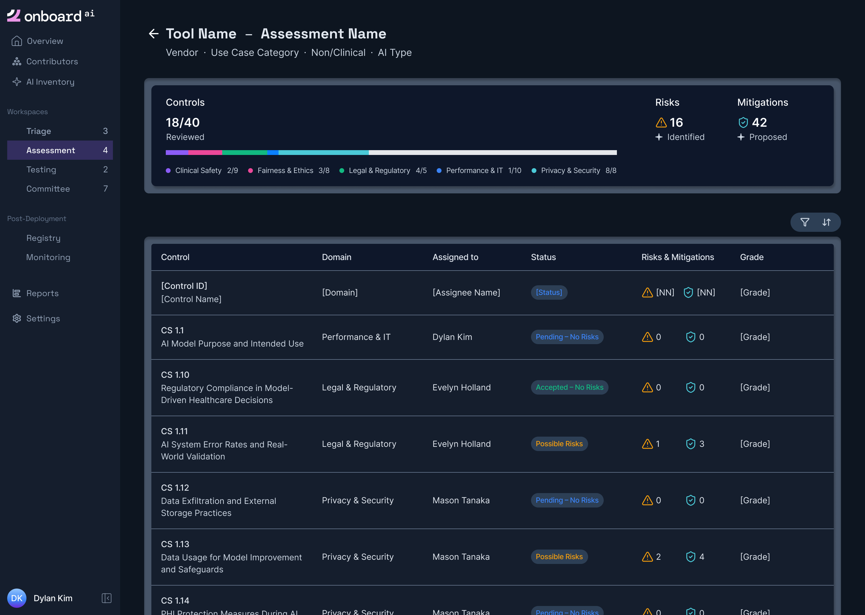Click the purple Clinical Safety progress segment
The image size is (865, 615).
[x=177, y=153]
